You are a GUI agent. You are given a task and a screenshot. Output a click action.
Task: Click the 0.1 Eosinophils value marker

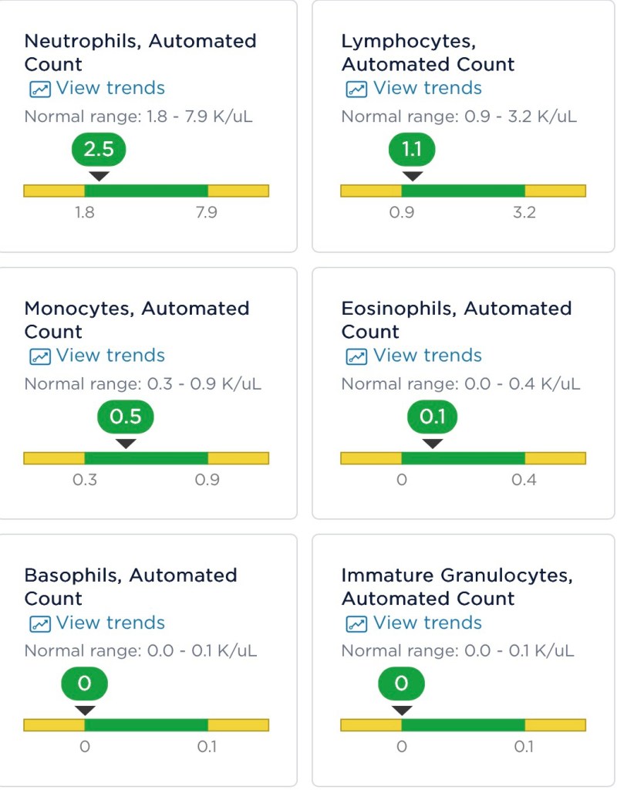[x=433, y=417]
